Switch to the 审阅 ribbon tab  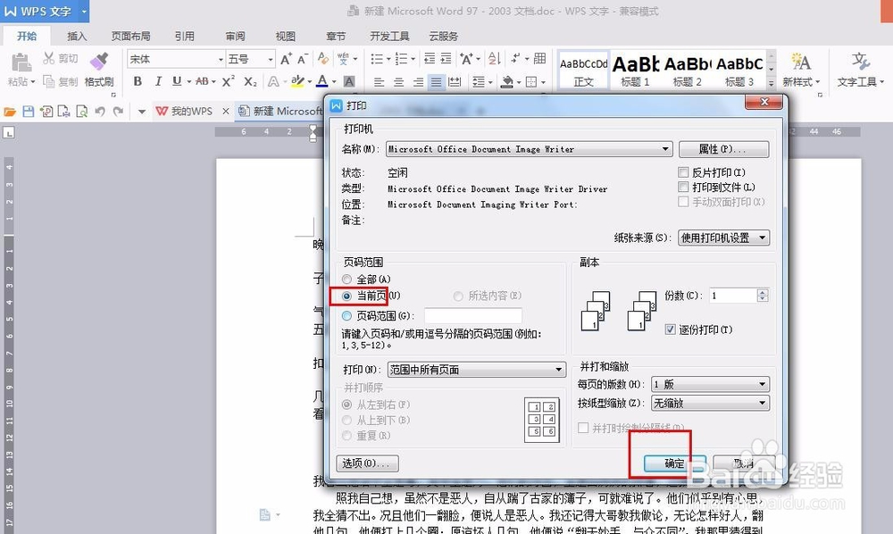tap(235, 36)
